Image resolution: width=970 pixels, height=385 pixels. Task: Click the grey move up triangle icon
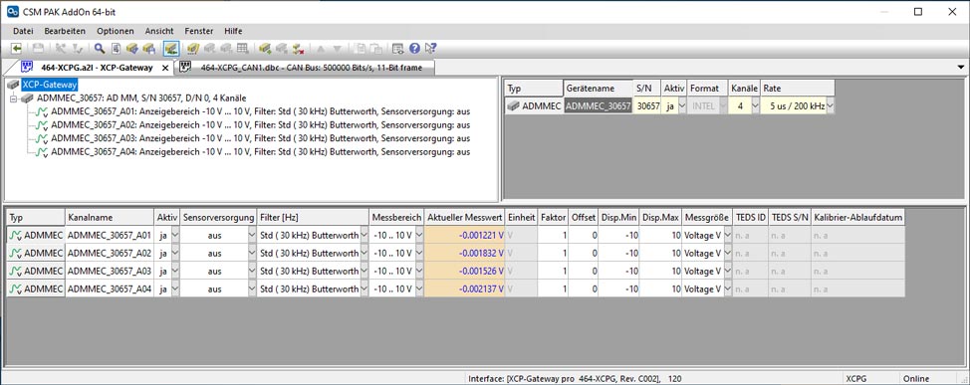tap(321, 48)
